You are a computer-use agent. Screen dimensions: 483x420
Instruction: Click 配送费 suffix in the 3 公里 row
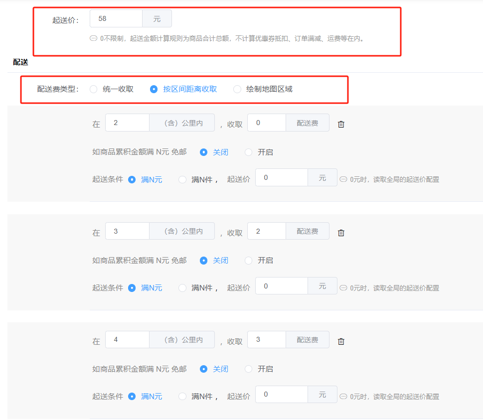pos(308,231)
